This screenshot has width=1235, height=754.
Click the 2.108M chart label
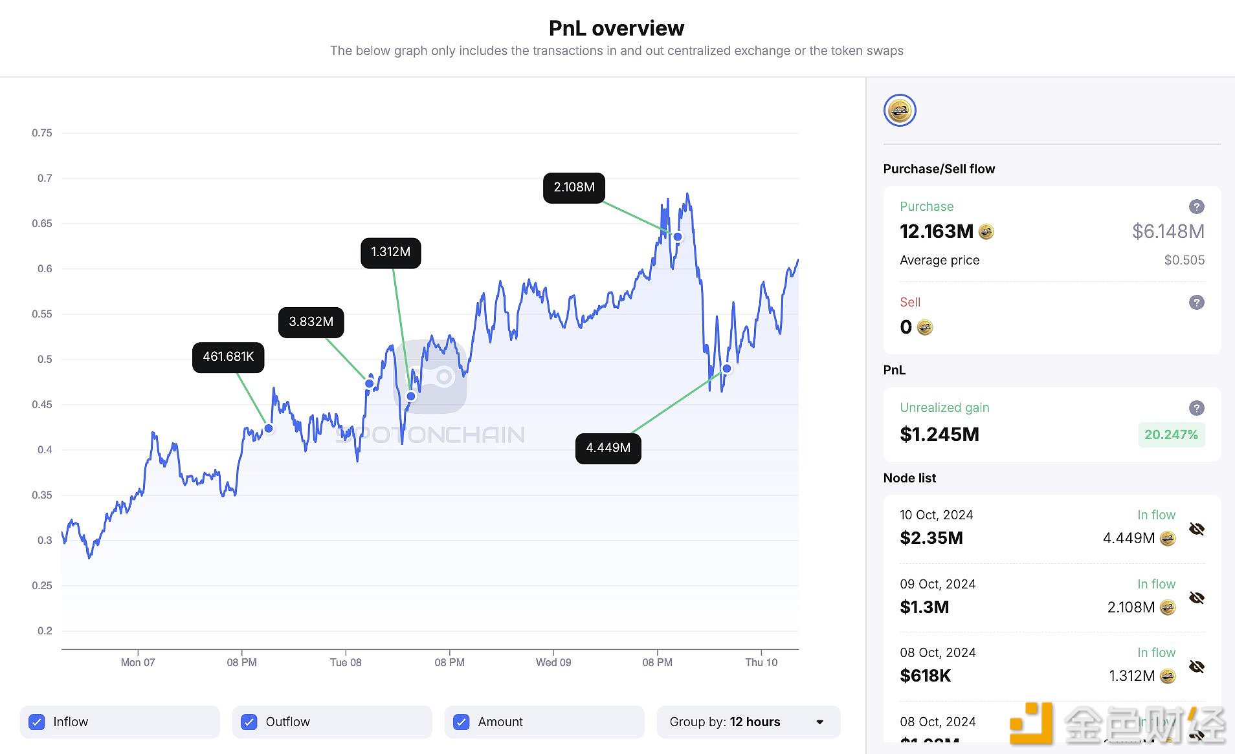tap(573, 188)
